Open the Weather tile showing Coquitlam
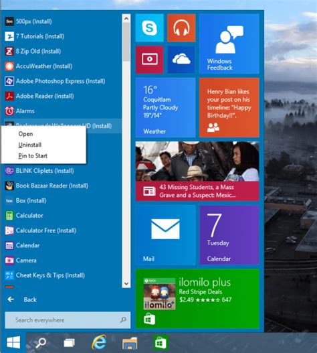The image size is (317, 353). tap(165, 108)
